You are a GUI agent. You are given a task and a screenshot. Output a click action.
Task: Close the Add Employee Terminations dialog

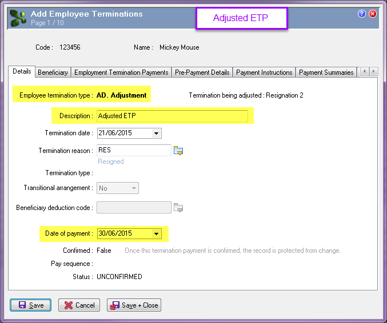point(373,14)
